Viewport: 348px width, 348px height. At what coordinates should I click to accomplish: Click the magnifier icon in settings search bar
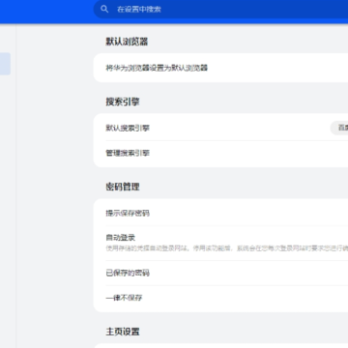tap(104, 9)
